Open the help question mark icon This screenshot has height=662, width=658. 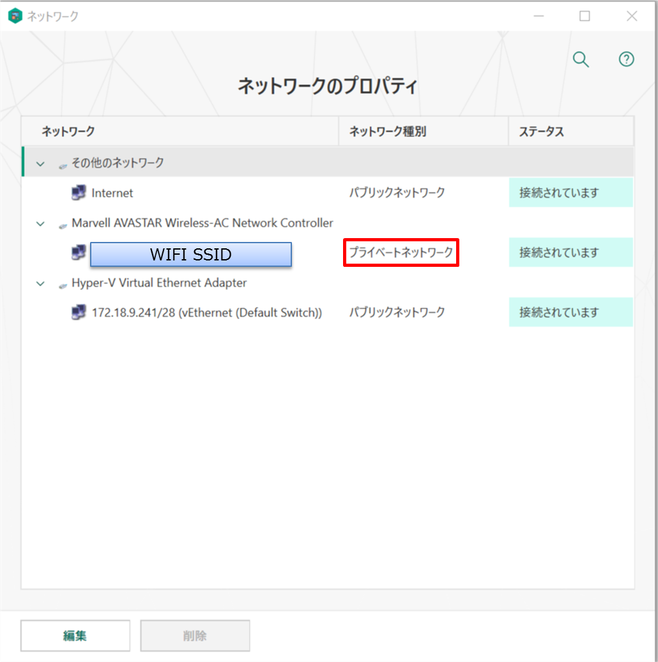[626, 59]
